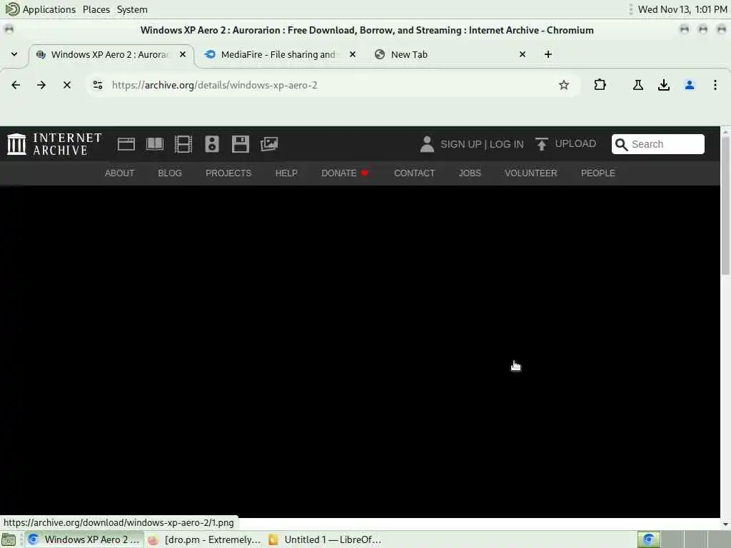This screenshot has width=731, height=548.
Task: Close the Windows XP Aero 2 tab
Action: click(183, 54)
